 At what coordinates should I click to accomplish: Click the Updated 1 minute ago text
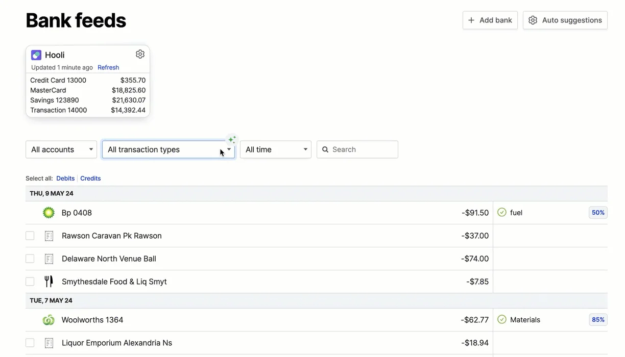tap(62, 67)
